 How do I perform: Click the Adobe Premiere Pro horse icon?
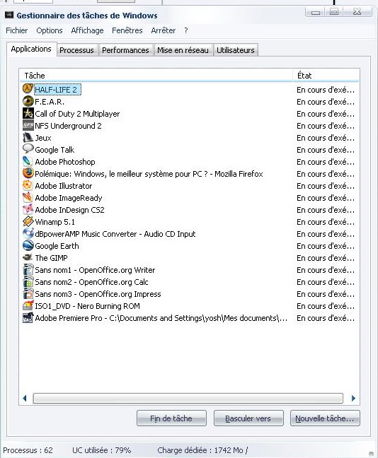(x=28, y=317)
